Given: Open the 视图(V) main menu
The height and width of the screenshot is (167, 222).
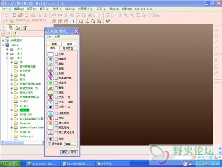Looking at the screenshot, I should [32, 9].
